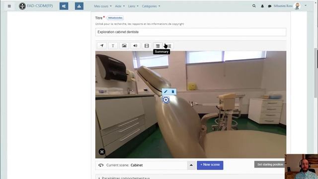
Task: Open the Catégories dropdown menu
Action: tap(151, 6)
